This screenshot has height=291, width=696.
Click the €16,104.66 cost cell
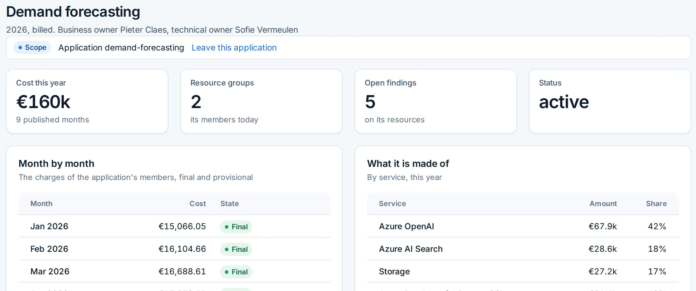(182, 249)
